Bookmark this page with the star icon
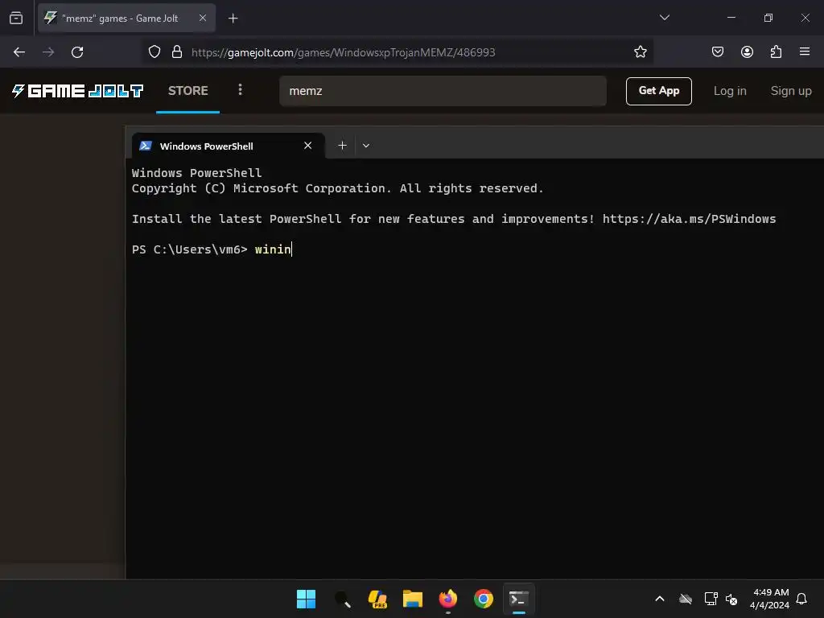824x618 pixels. click(x=640, y=51)
